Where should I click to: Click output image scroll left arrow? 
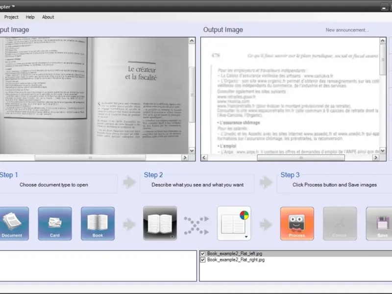tap(204, 157)
